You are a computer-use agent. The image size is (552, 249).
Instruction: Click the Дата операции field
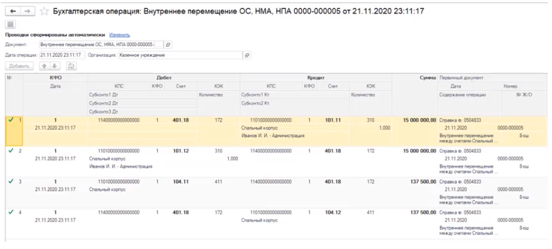click(62, 55)
